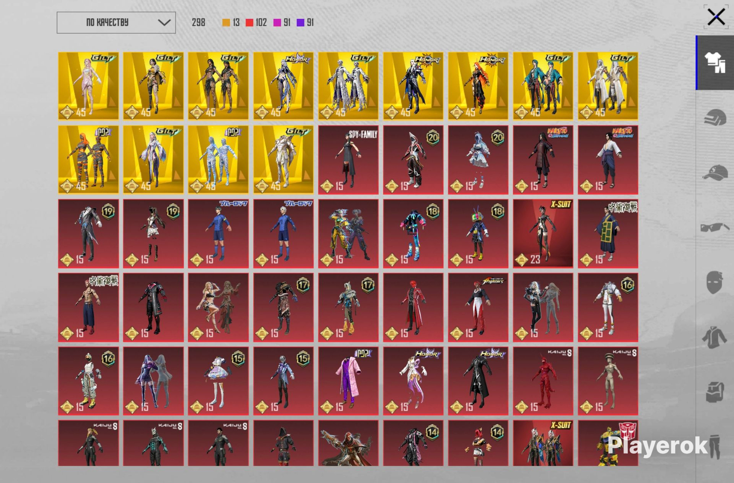Pick the white jacket outfit with badge 16

click(608, 308)
